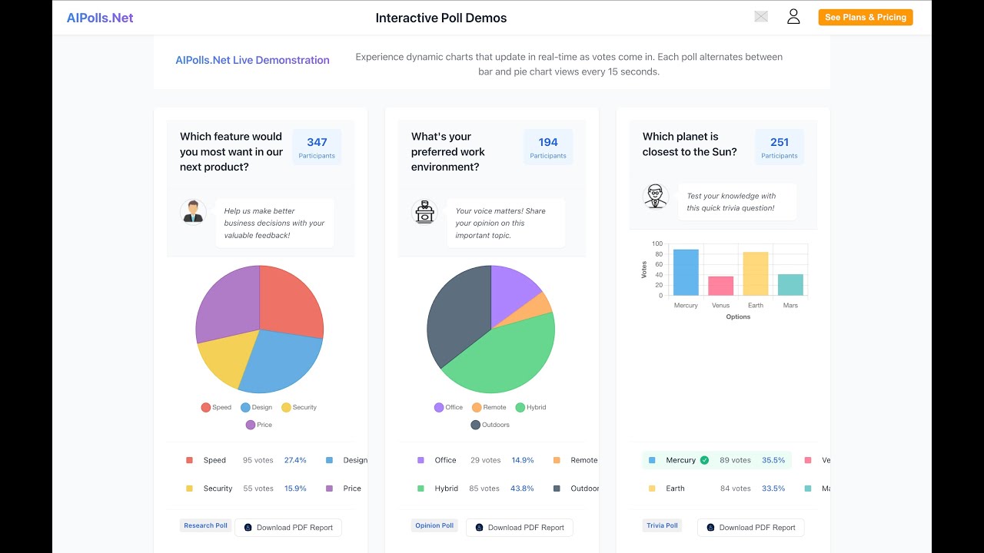Click the professor avatar in planet poll

point(656,196)
